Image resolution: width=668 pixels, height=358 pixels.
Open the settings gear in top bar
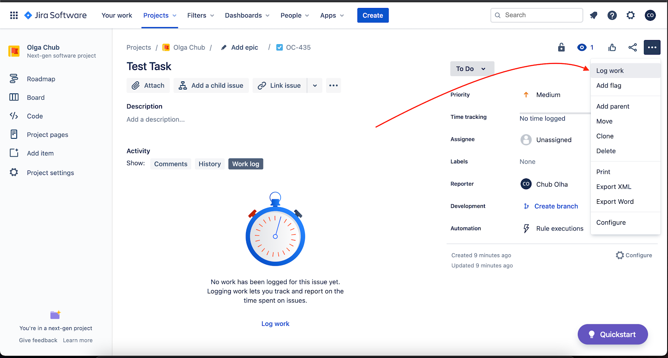[x=630, y=15]
